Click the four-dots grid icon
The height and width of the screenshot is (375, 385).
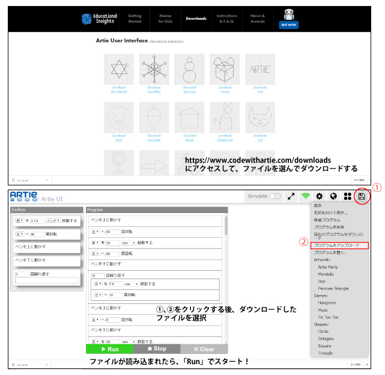coord(347,196)
